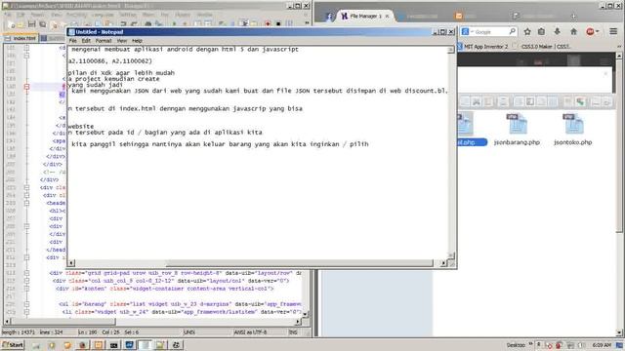Select File Manager 1 browser tab
Image resolution: width=625 pixels, height=351 pixels.
[365, 16]
